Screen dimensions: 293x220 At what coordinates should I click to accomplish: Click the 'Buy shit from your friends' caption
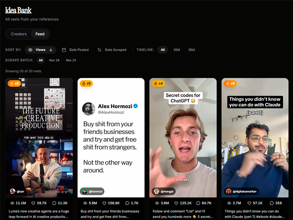point(110,214)
